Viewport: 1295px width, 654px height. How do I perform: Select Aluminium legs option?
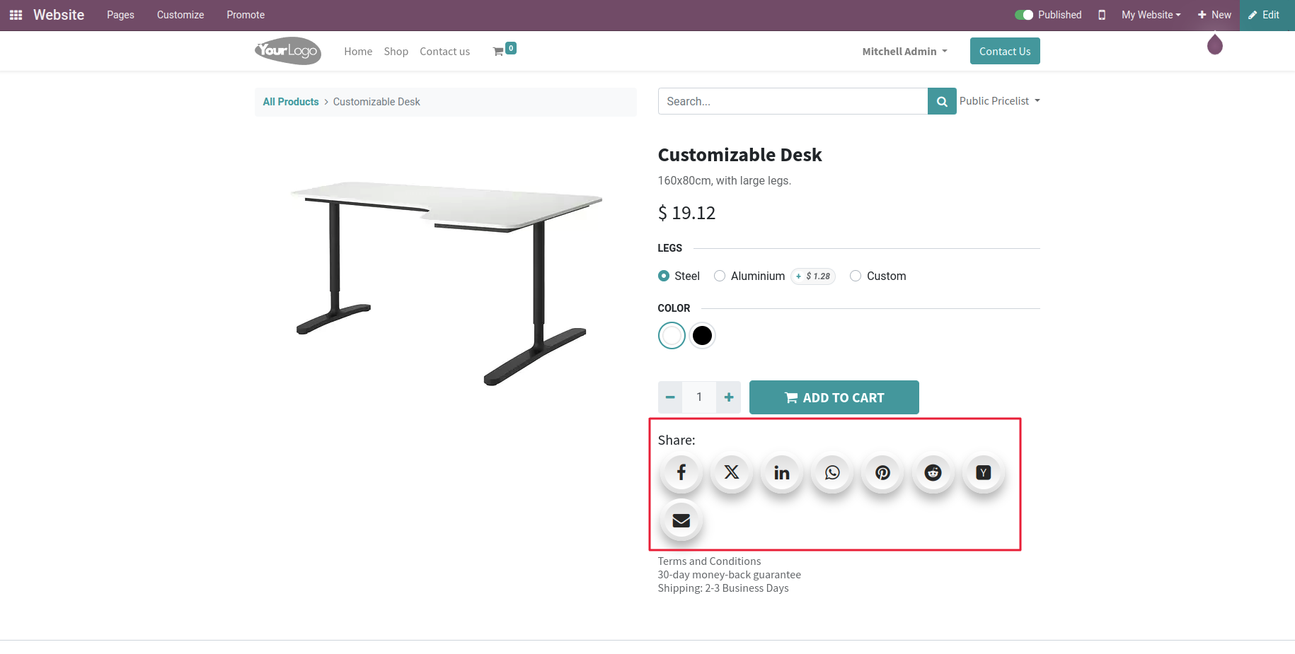point(720,276)
